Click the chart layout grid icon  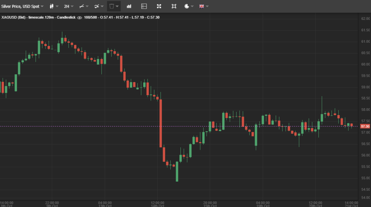pos(144,7)
